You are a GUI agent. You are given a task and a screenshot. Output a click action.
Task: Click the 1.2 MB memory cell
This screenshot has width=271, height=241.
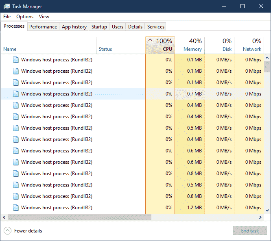[x=190, y=208]
